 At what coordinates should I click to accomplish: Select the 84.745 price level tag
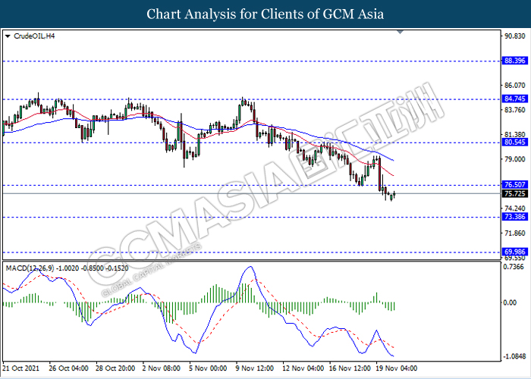[x=513, y=99]
